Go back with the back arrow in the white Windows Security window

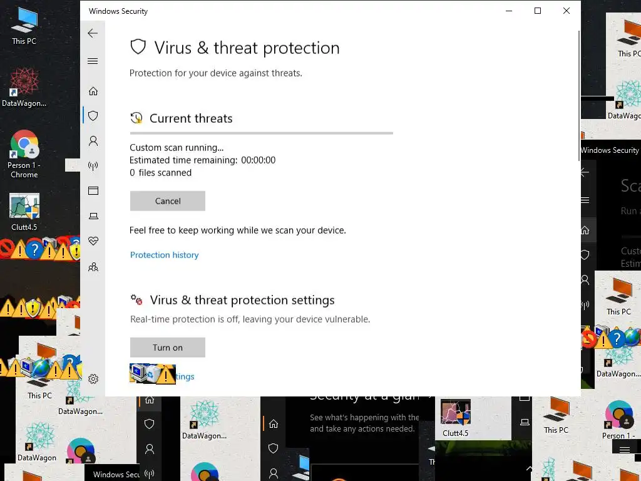point(93,33)
